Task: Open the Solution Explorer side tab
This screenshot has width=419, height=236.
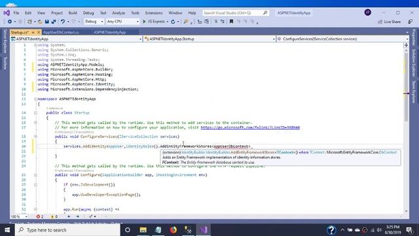Action: pyautogui.click(x=414, y=63)
